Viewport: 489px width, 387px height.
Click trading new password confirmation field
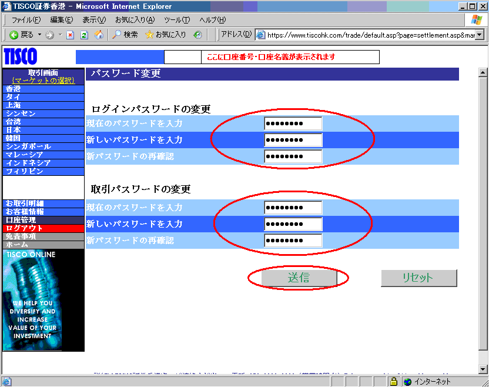click(293, 241)
